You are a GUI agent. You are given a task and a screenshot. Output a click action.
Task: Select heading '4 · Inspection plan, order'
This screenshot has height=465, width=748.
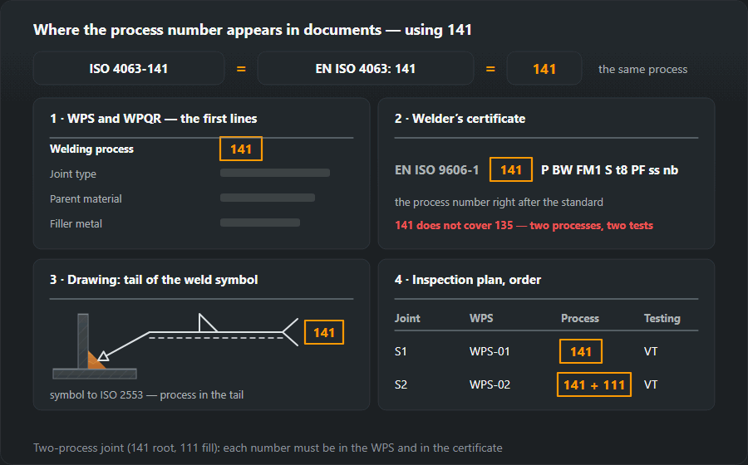point(467,279)
